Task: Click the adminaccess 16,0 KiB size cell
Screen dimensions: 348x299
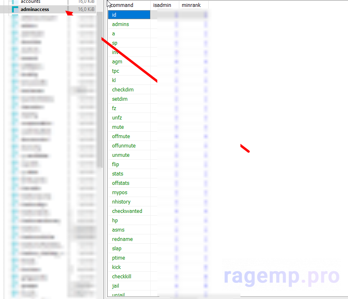Action: coord(86,9)
